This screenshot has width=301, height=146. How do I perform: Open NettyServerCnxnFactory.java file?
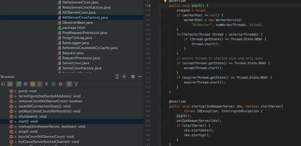(86, 7)
